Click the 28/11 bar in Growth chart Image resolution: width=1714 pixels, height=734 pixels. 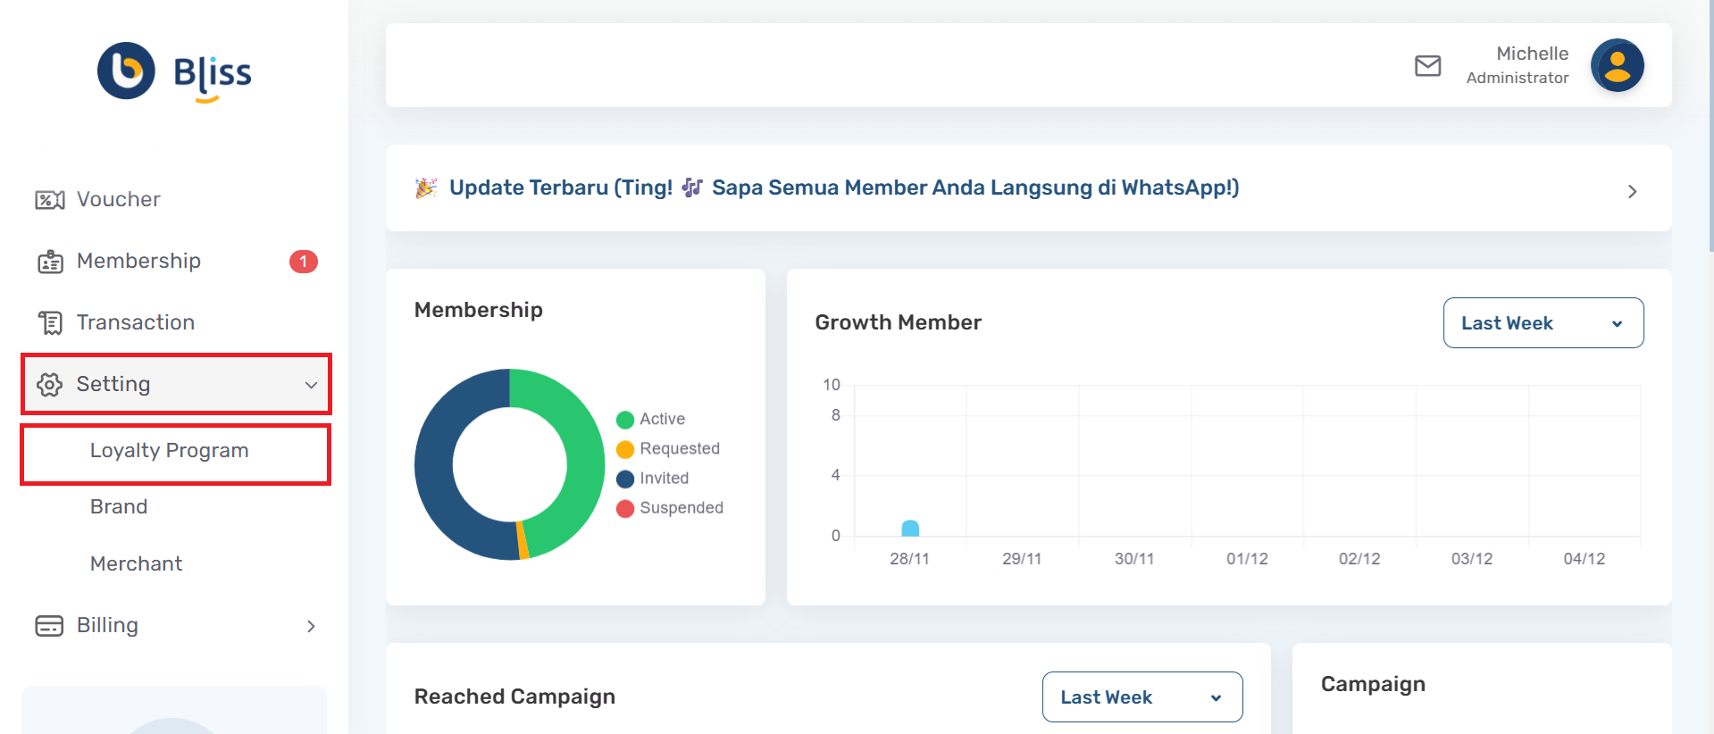[910, 528]
